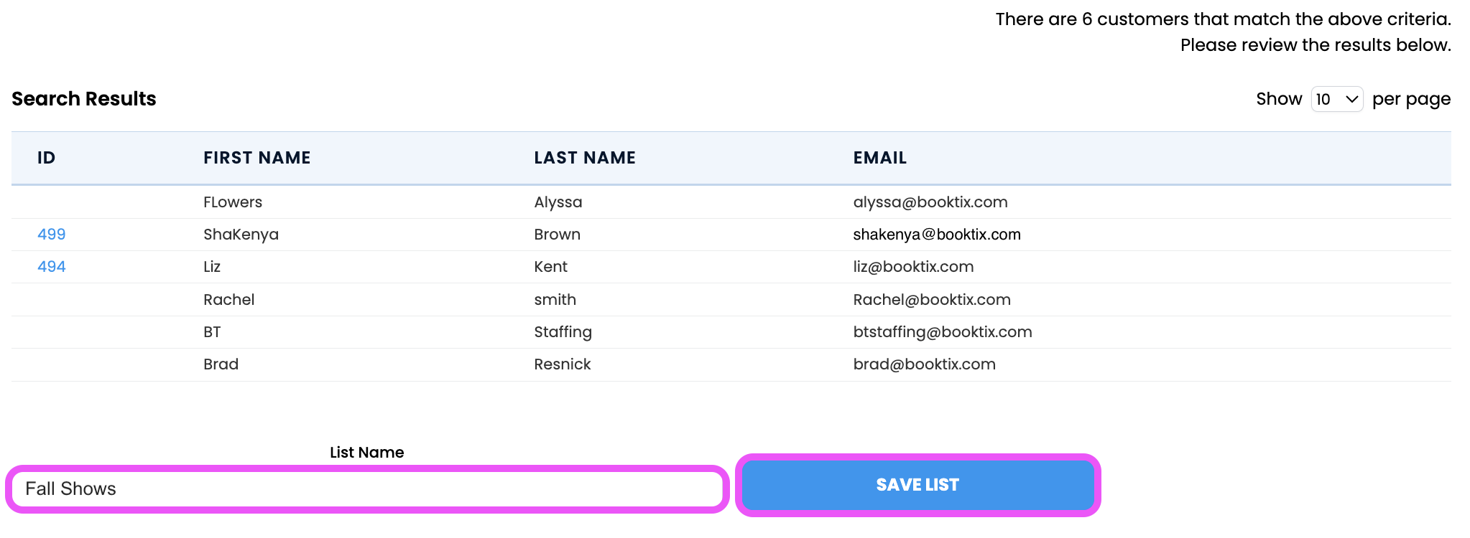Click the shakenya@booktix.com email

(937, 235)
